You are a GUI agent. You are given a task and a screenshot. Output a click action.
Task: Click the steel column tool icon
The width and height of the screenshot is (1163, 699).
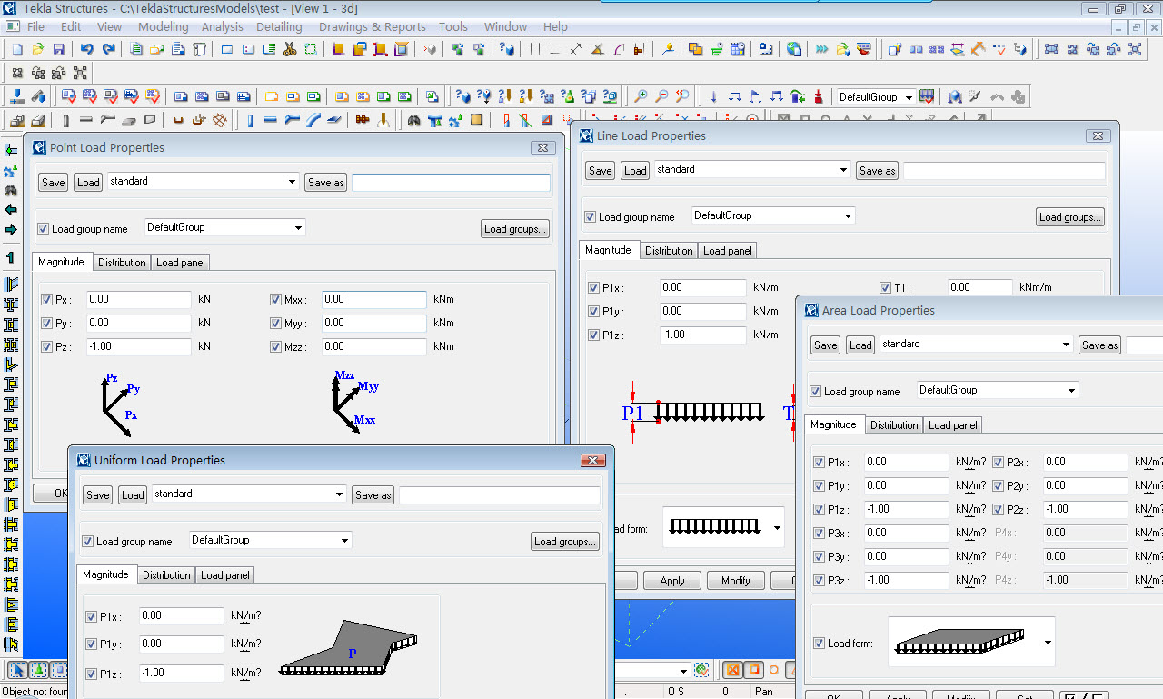point(66,120)
